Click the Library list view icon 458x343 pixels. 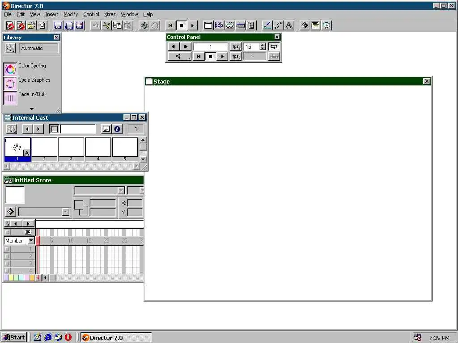[x=10, y=48]
